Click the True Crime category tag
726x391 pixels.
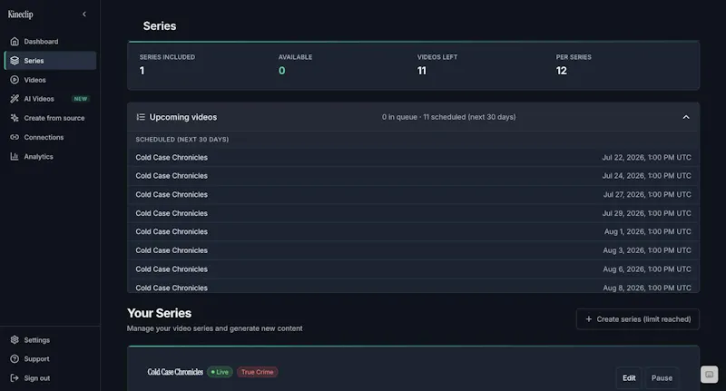click(258, 372)
